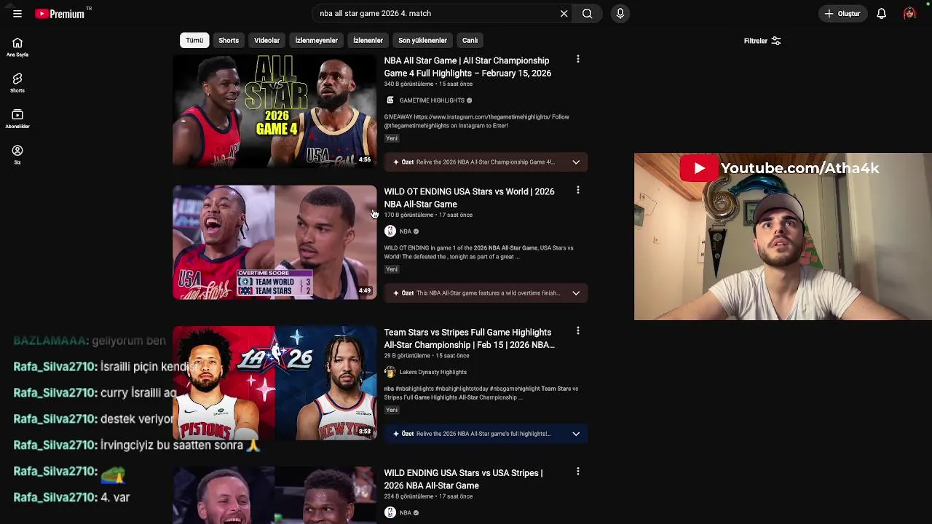Open All Star Game 4 video thumbnail

[275, 111]
